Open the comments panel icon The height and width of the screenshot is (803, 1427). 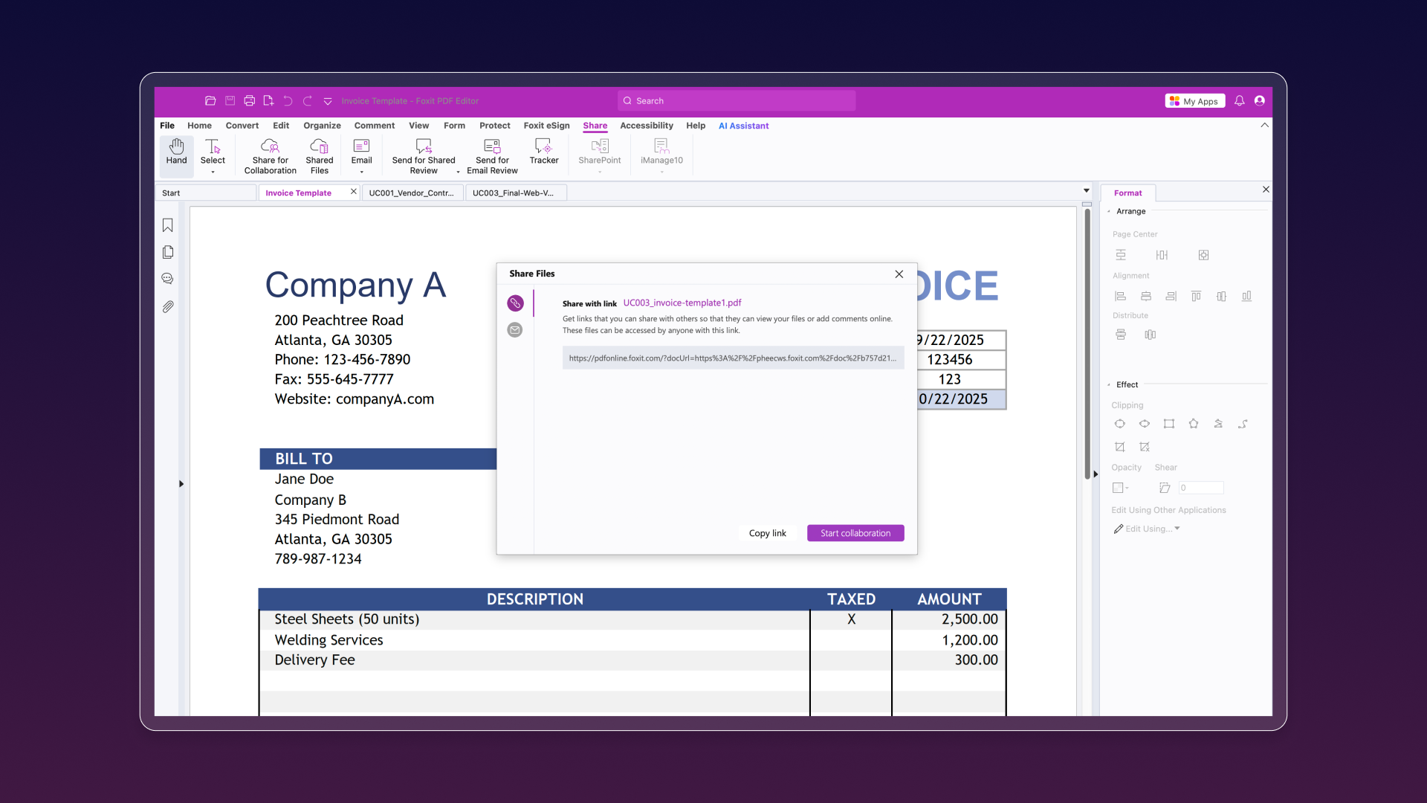168,279
